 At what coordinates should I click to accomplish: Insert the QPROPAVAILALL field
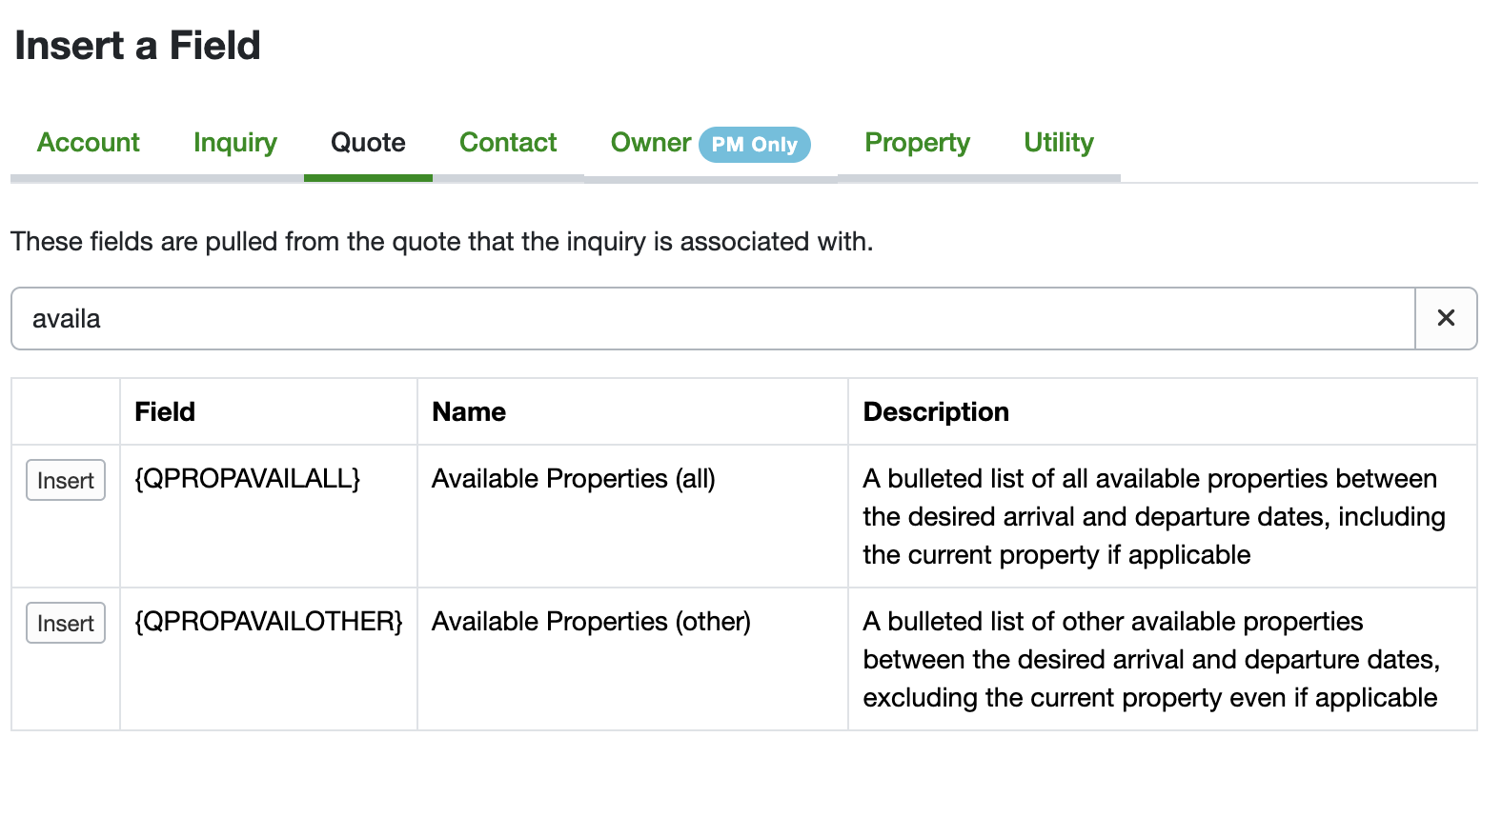point(65,480)
